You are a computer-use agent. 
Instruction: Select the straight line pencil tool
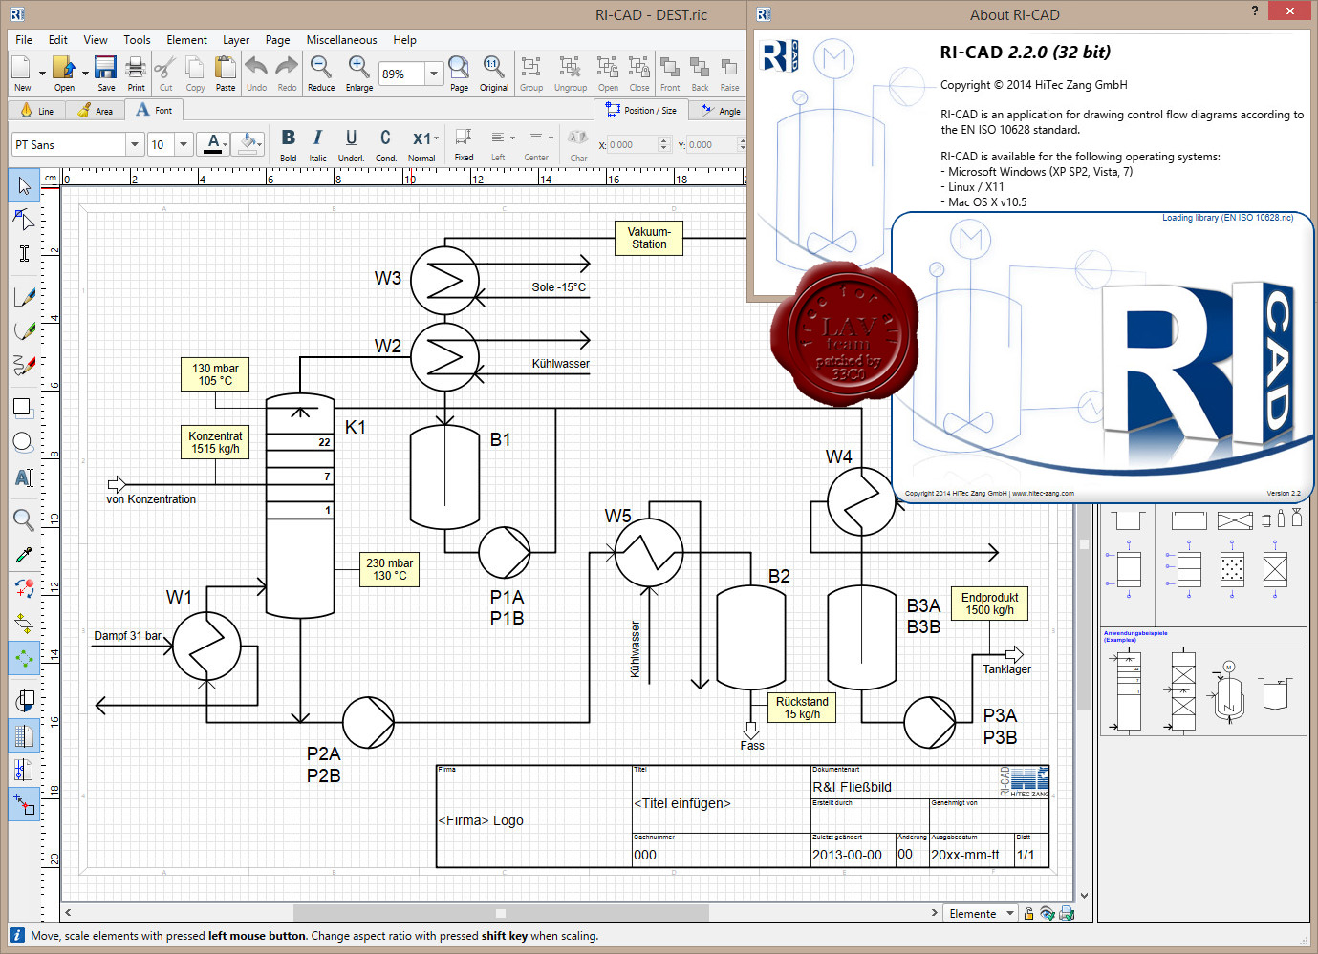click(24, 297)
